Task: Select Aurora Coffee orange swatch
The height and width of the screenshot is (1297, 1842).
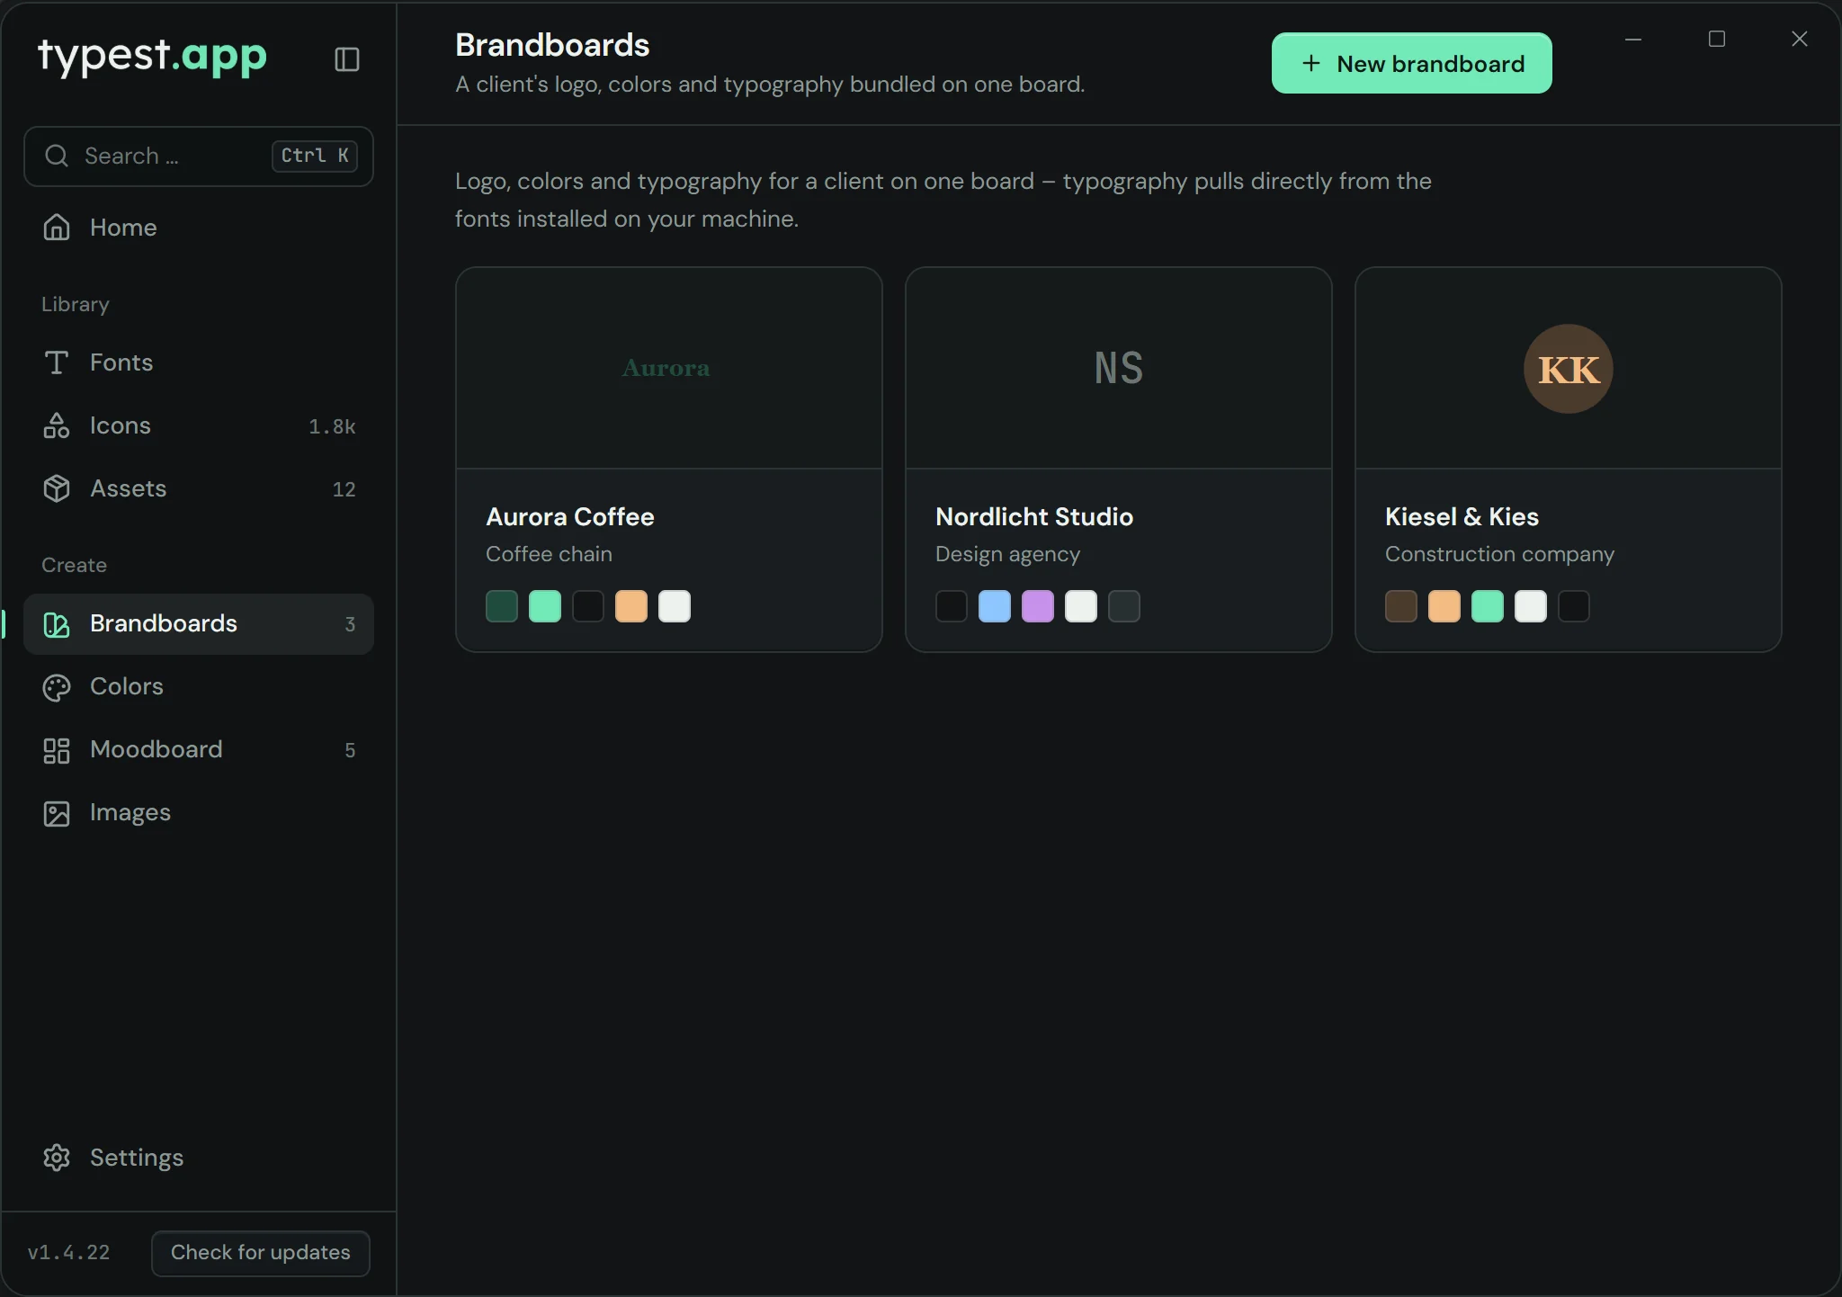Action: point(631,606)
